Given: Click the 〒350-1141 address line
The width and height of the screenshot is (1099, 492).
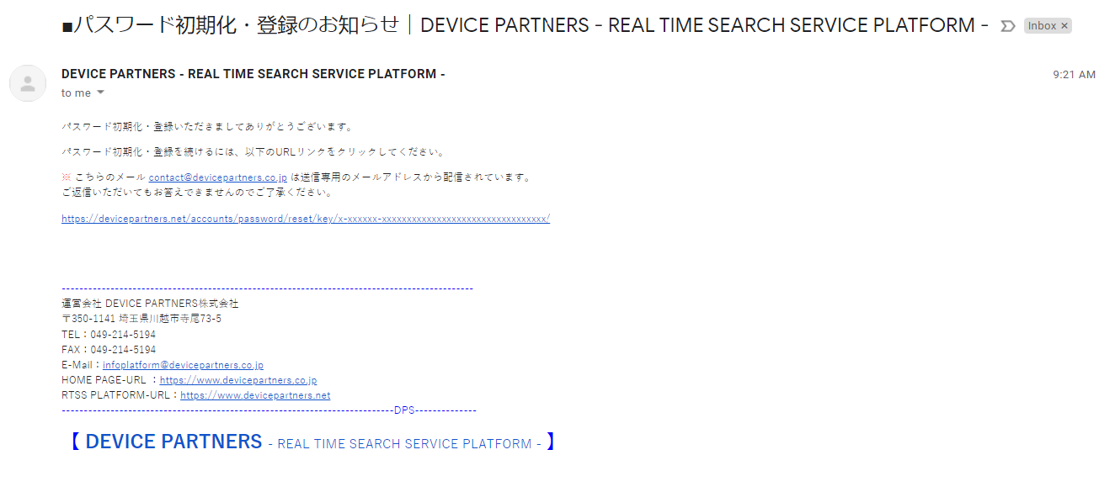Looking at the screenshot, I should (x=141, y=320).
